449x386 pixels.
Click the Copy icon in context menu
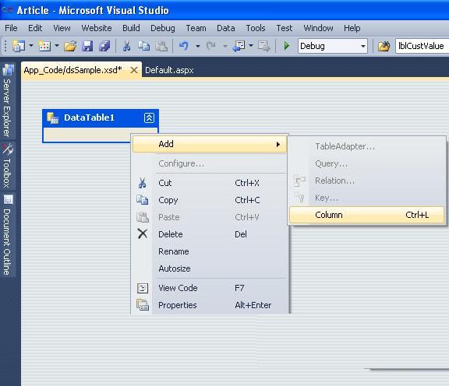tap(143, 200)
